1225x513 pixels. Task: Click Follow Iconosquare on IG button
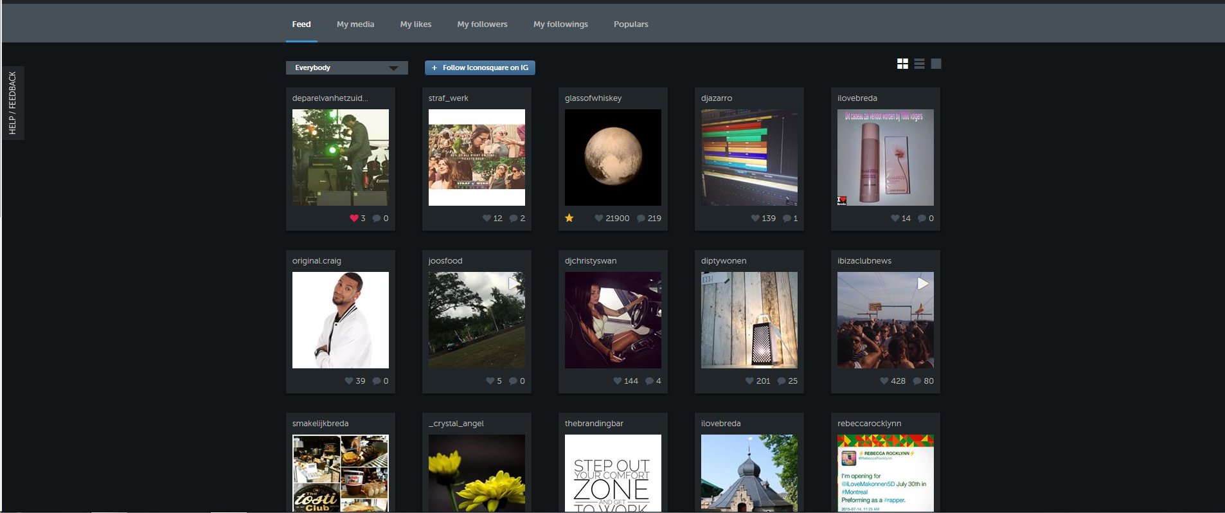pos(479,67)
